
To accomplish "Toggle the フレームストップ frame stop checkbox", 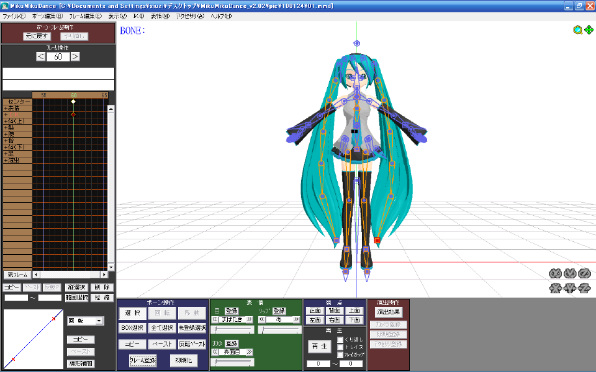I will 340,355.
